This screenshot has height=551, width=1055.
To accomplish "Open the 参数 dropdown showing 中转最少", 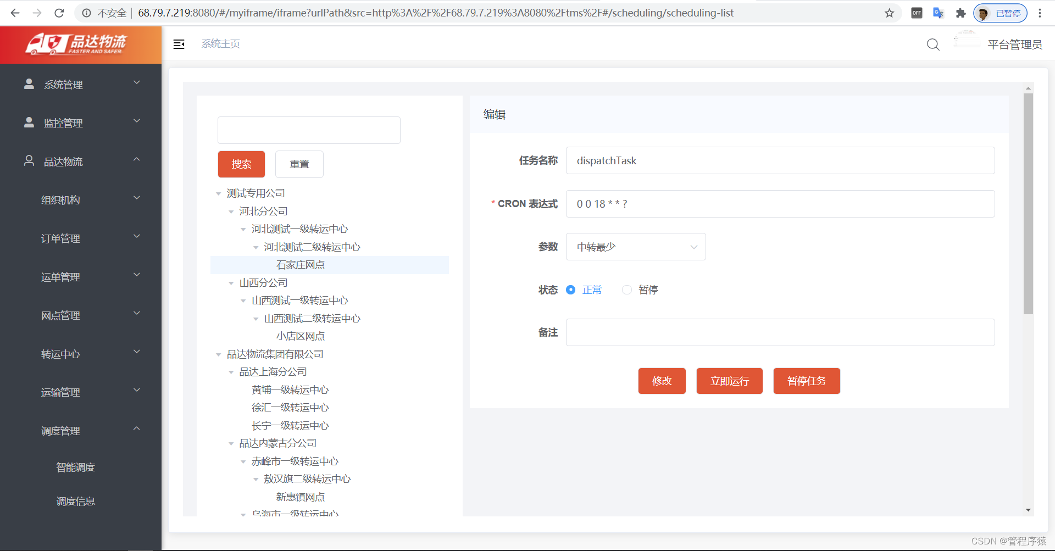I will (635, 247).
